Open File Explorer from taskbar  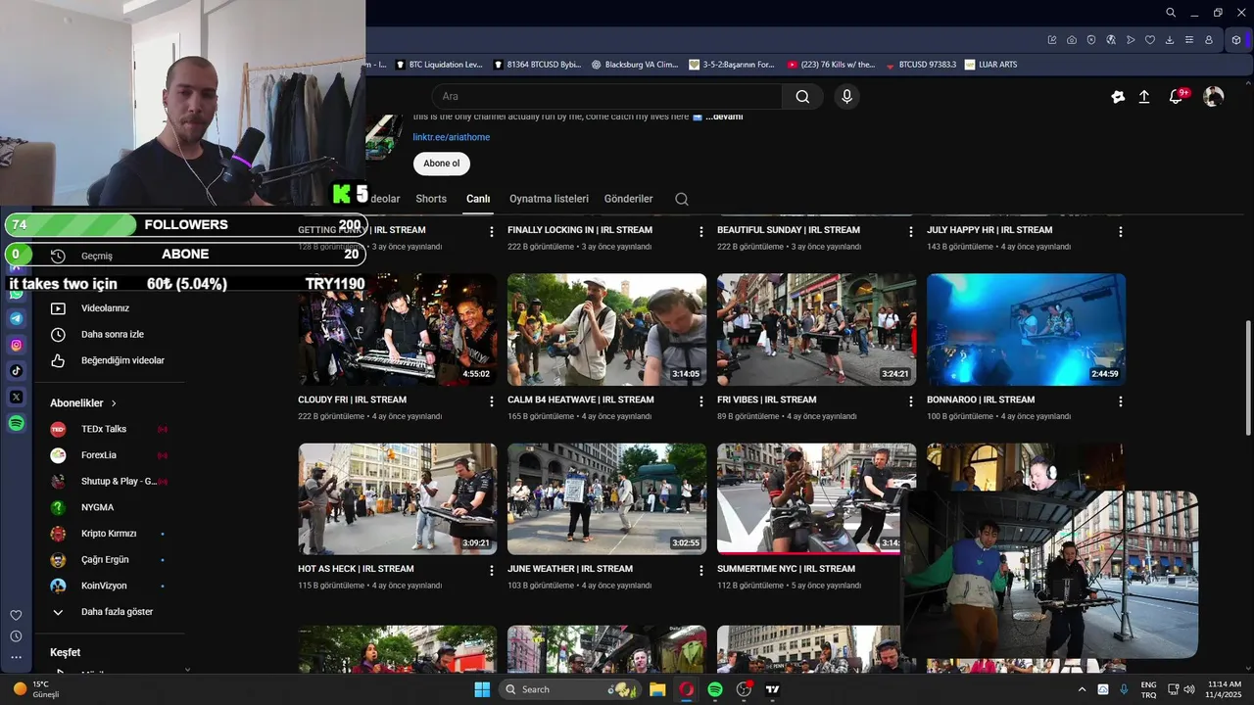coord(657,689)
